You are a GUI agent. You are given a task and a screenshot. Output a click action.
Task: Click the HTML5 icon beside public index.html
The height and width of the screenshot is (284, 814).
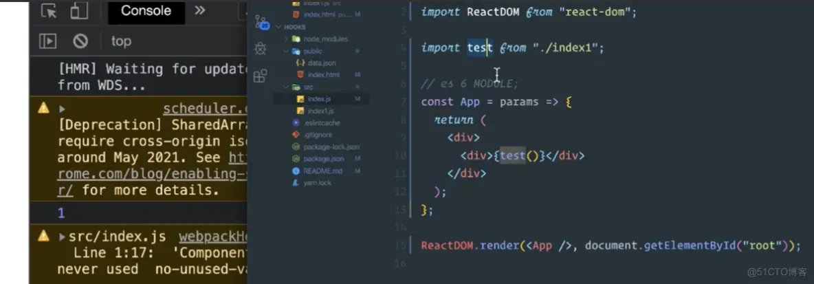point(300,75)
